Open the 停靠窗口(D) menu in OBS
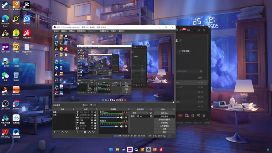This screenshot has width=272, height=153. pos(82,31)
